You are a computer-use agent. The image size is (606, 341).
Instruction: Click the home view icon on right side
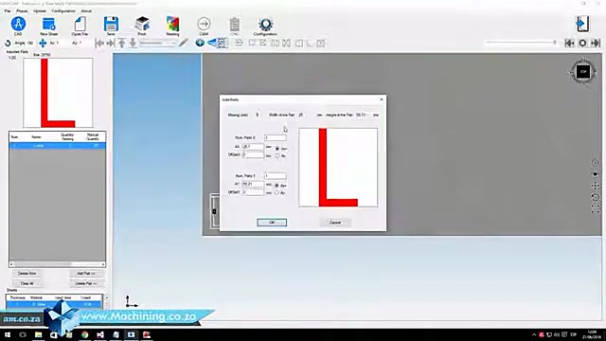[x=596, y=162]
